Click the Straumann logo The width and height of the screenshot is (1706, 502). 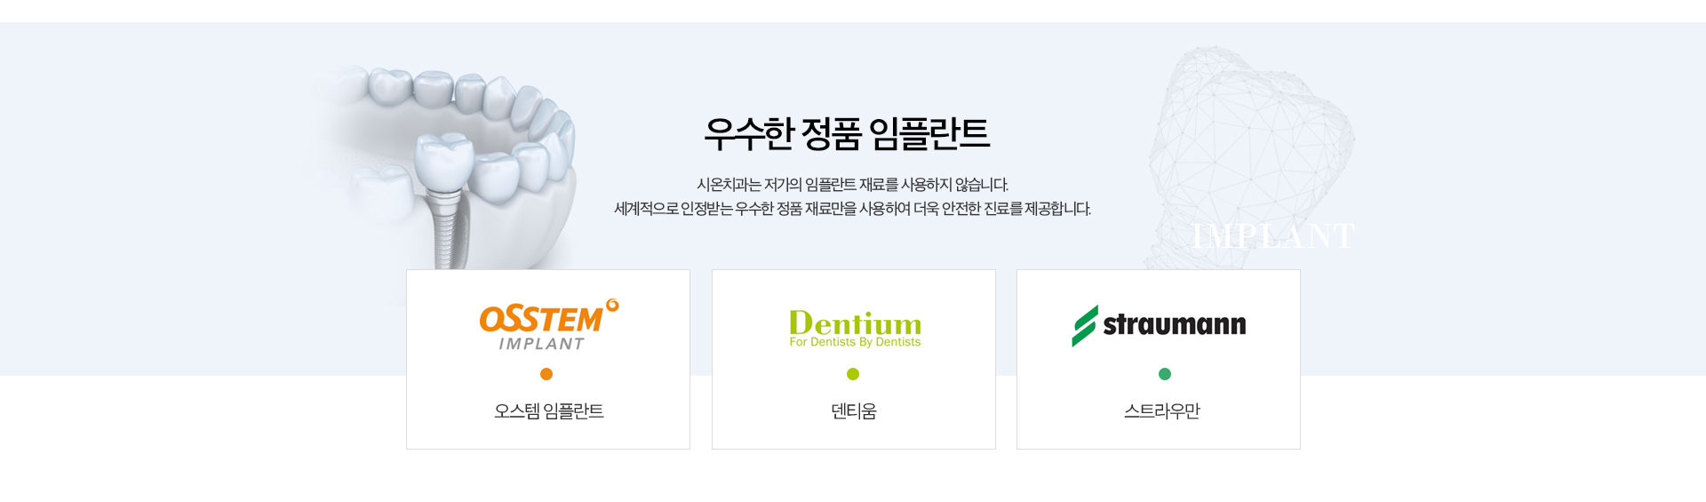click(1159, 325)
